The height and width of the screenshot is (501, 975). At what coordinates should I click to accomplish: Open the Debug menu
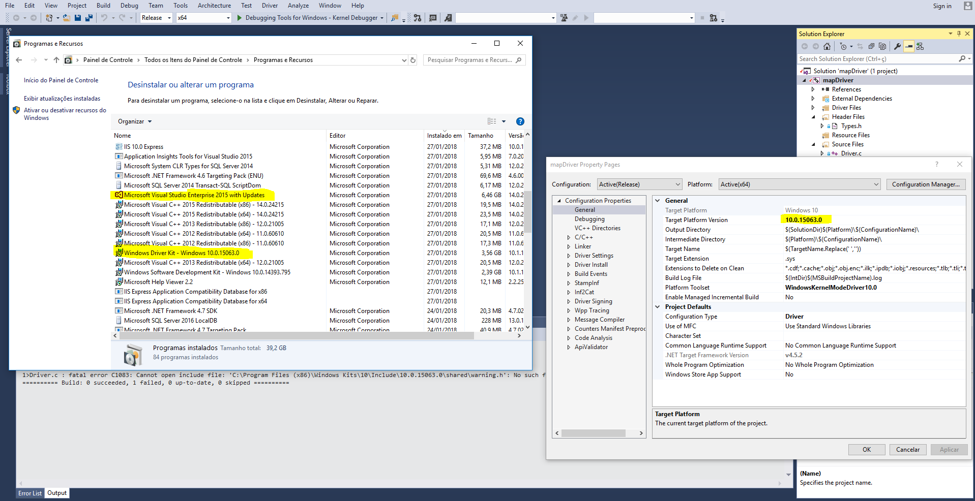pos(129,6)
